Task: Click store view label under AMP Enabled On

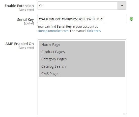Action: pos(26,48)
